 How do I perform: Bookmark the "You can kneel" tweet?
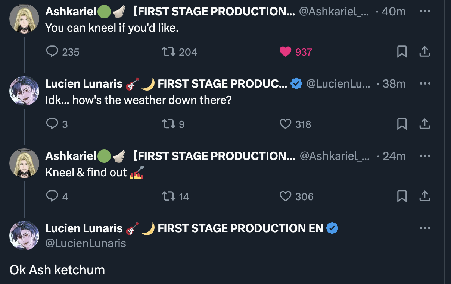tap(402, 52)
